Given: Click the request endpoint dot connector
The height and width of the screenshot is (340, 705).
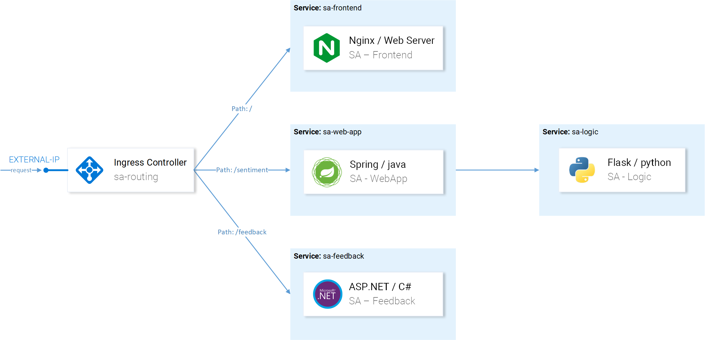Looking at the screenshot, I should [46, 170].
